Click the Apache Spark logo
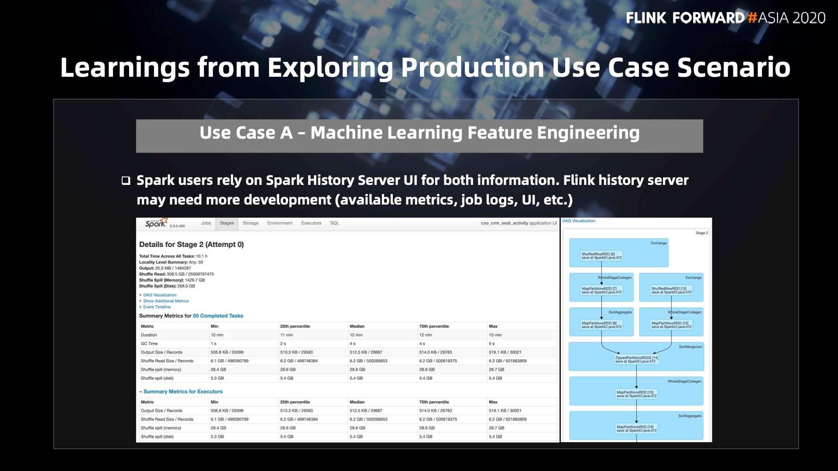 pyautogui.click(x=156, y=223)
